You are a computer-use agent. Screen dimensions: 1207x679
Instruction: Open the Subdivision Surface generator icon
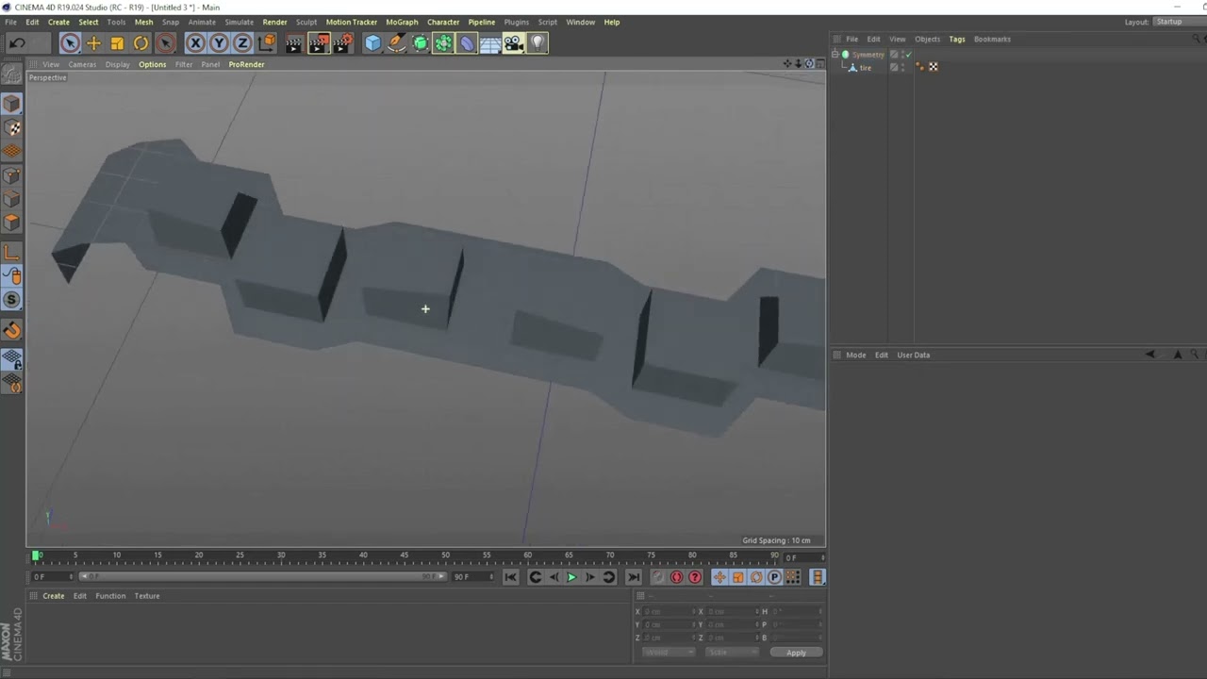tap(421, 43)
